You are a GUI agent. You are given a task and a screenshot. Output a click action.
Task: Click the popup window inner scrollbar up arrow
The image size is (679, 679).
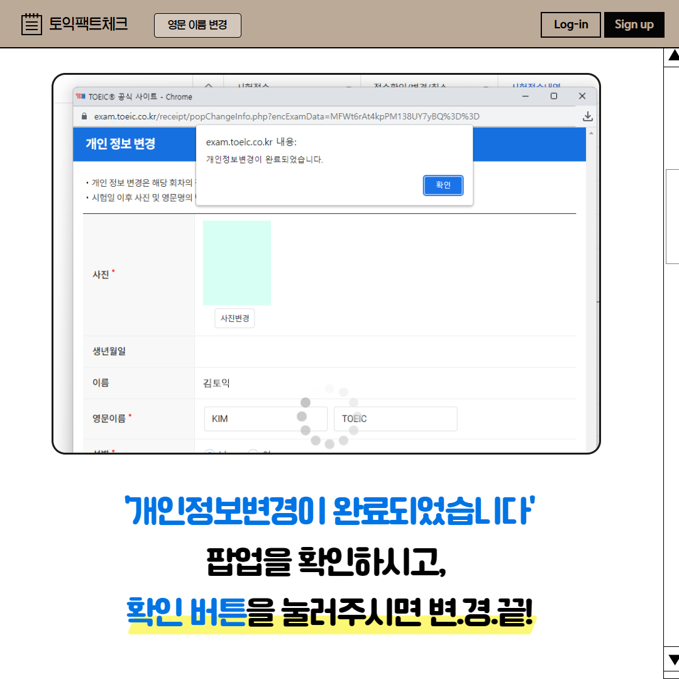point(591,133)
